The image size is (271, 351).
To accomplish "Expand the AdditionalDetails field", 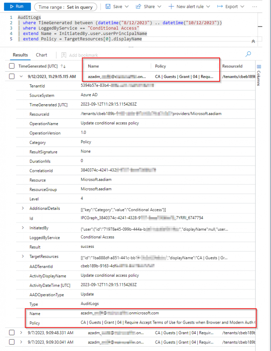I will tap(23, 208).
